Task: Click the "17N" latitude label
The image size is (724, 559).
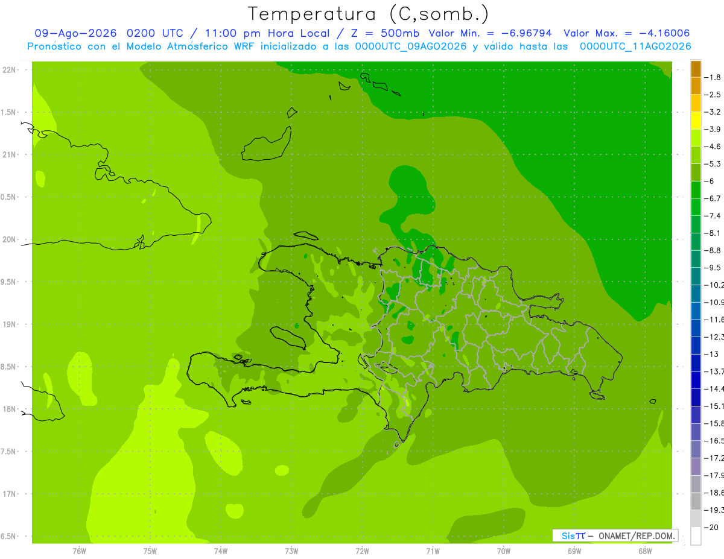Action: pos(10,494)
